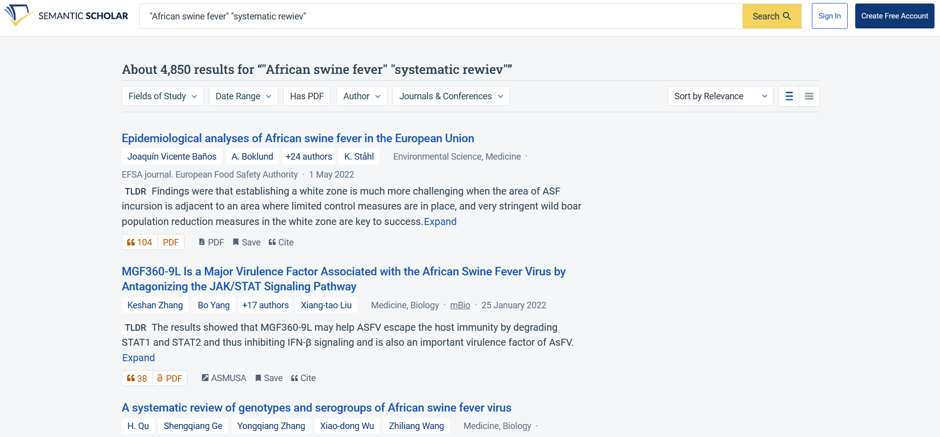The image size is (940, 437).
Task: Expand TLDR of the first result
Action: pyautogui.click(x=440, y=221)
